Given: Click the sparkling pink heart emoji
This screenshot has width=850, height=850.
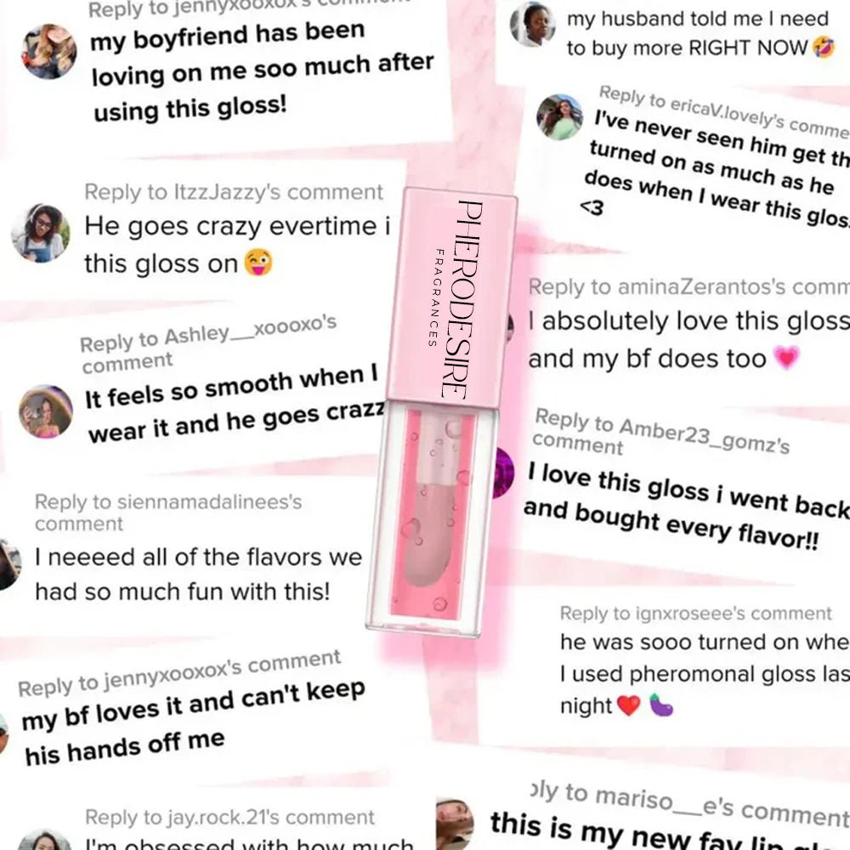Looking at the screenshot, I should pos(786,358).
